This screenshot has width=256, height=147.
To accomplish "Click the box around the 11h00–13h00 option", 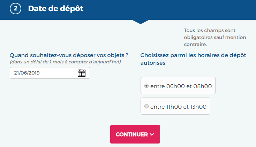I will [x=175, y=106].
